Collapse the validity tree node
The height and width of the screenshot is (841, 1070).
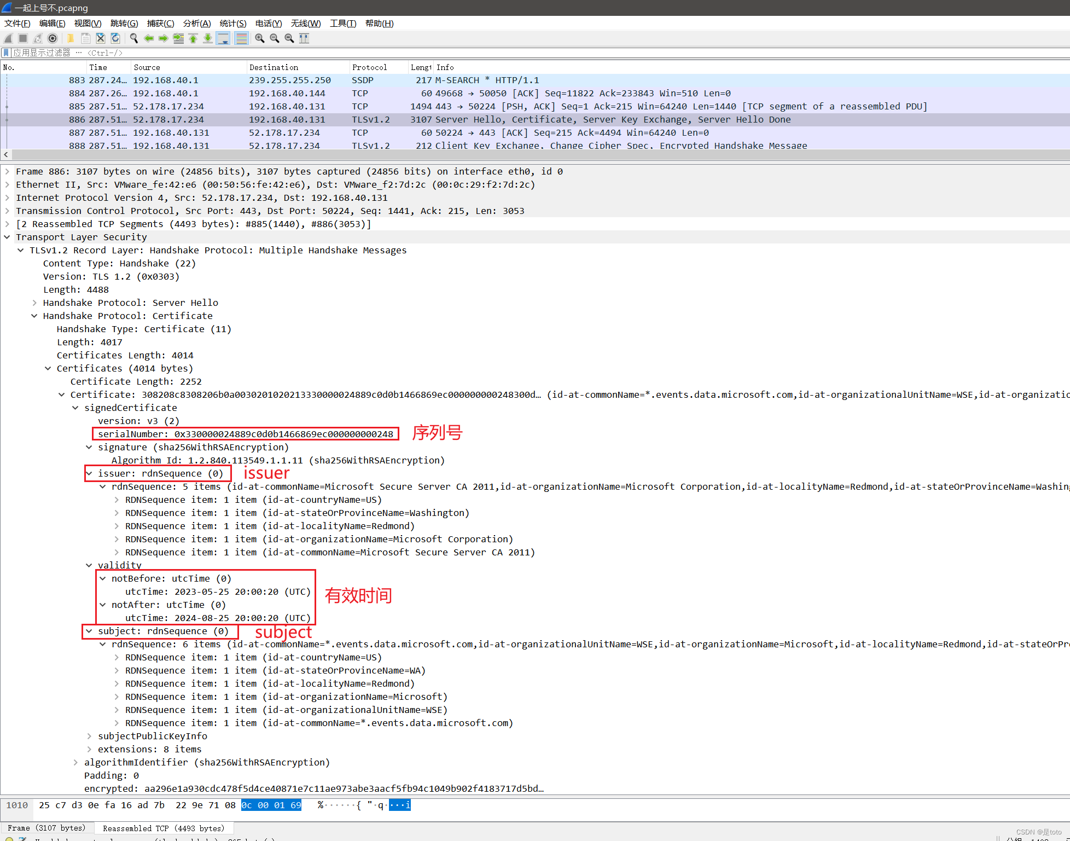89,565
